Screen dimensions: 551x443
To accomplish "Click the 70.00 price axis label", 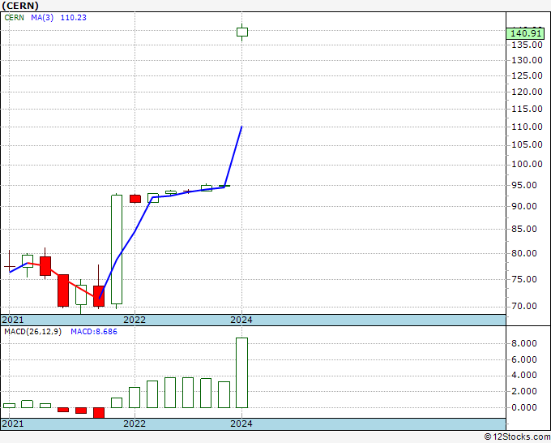I will [x=529, y=306].
